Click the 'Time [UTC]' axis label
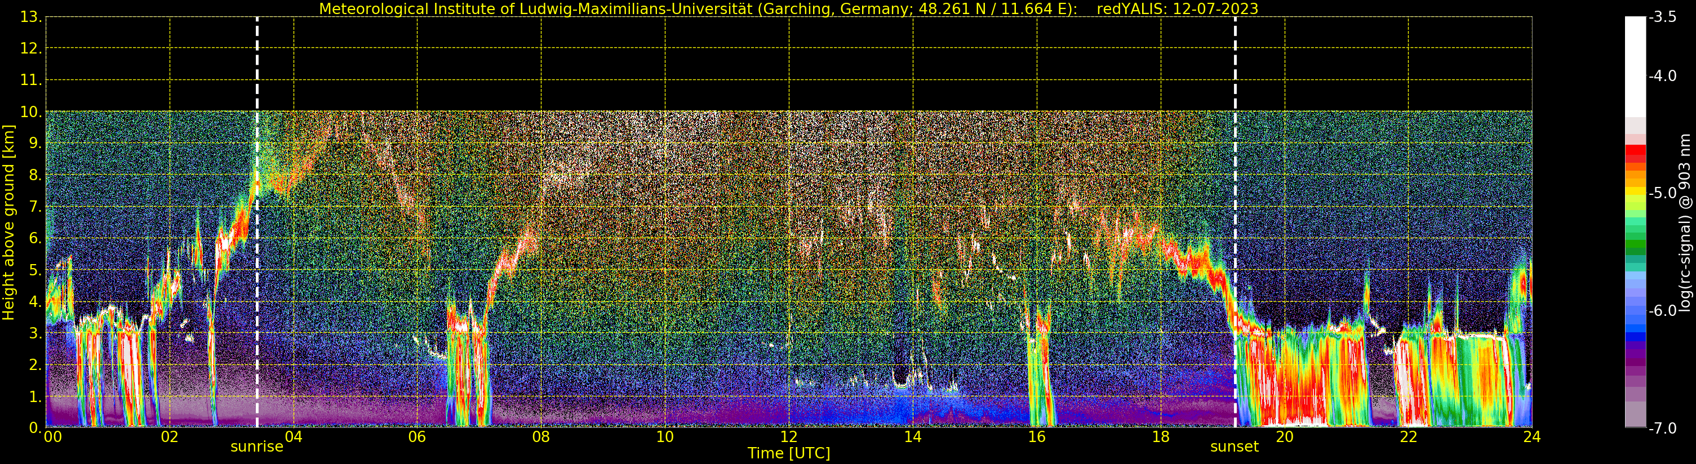Screen dimensions: 1696x464 789,453
